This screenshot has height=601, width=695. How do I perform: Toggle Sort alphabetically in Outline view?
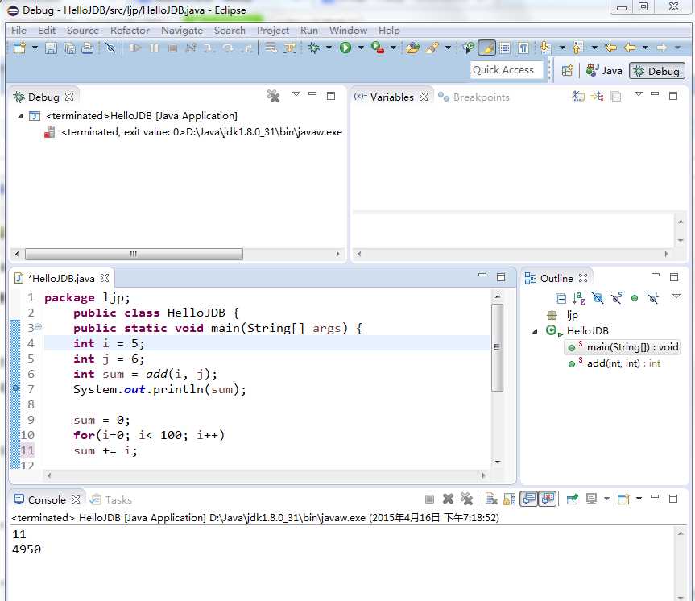(x=579, y=298)
